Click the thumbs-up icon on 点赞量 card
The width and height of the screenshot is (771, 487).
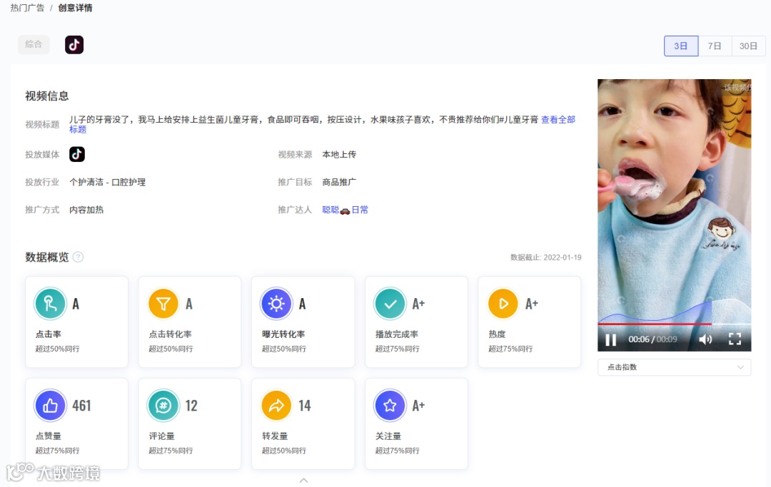[x=50, y=405]
